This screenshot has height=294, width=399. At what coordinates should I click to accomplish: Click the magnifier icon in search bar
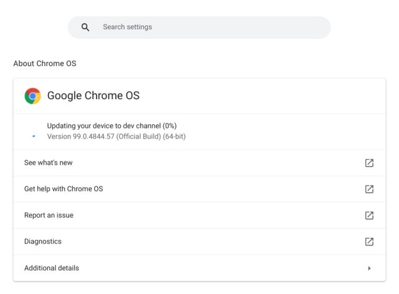point(85,27)
